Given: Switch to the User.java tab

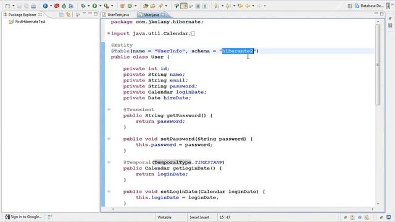Looking at the screenshot, I should [151, 15].
